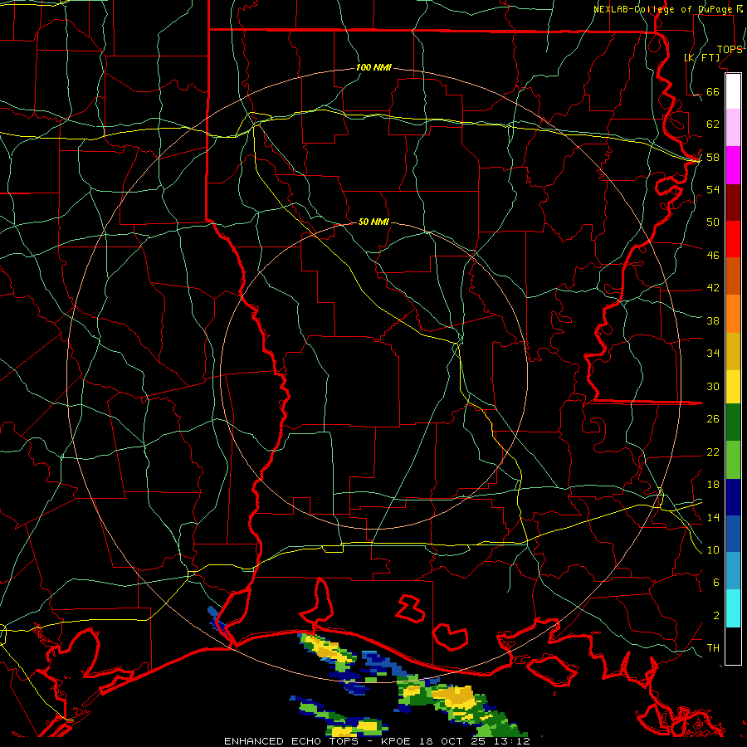Click the "TH" legend label
The image size is (747, 747).
[713, 648]
